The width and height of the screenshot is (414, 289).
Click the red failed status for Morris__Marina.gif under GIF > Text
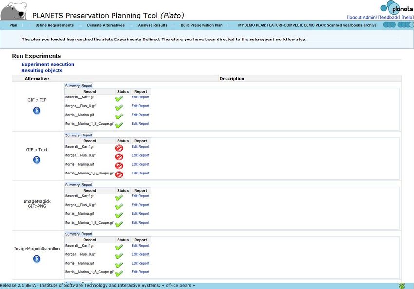pos(119,166)
